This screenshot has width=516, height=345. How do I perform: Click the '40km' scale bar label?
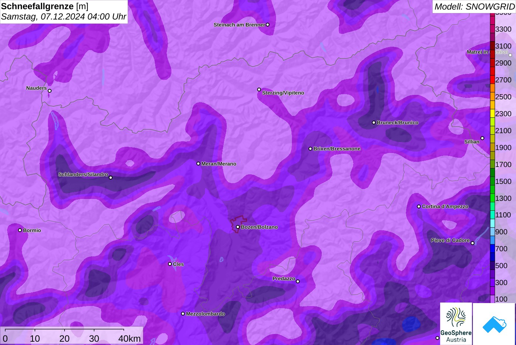click(x=130, y=338)
